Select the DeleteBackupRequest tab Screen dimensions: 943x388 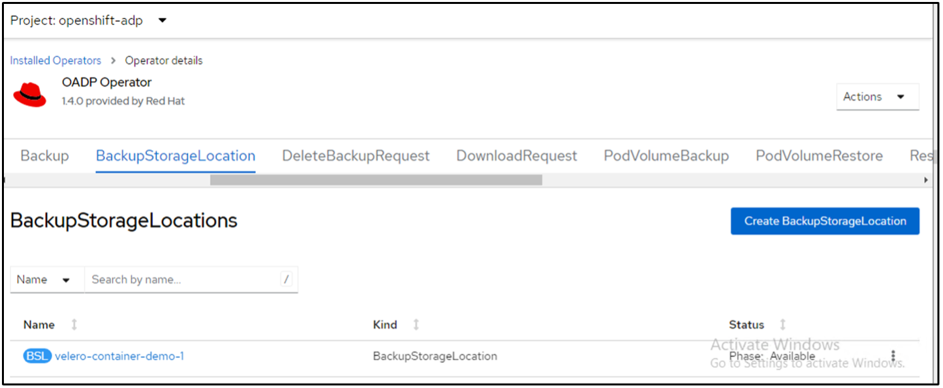tap(356, 156)
